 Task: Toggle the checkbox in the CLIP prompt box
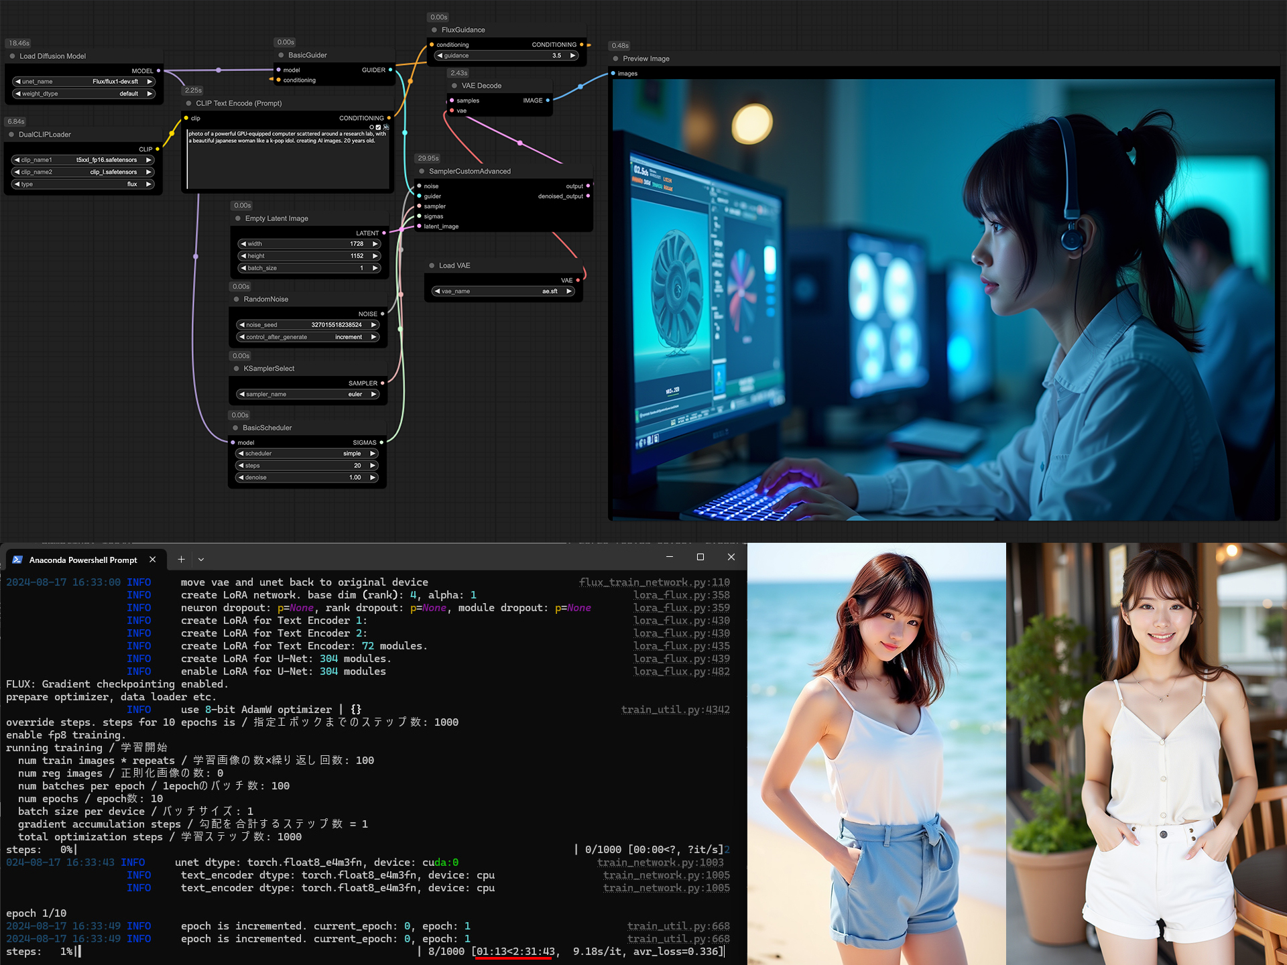(379, 127)
